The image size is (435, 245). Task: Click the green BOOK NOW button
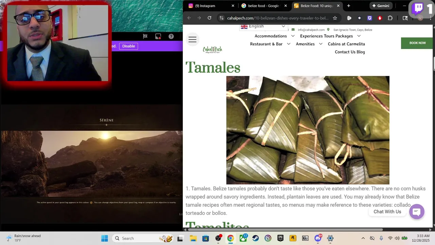tap(417, 43)
